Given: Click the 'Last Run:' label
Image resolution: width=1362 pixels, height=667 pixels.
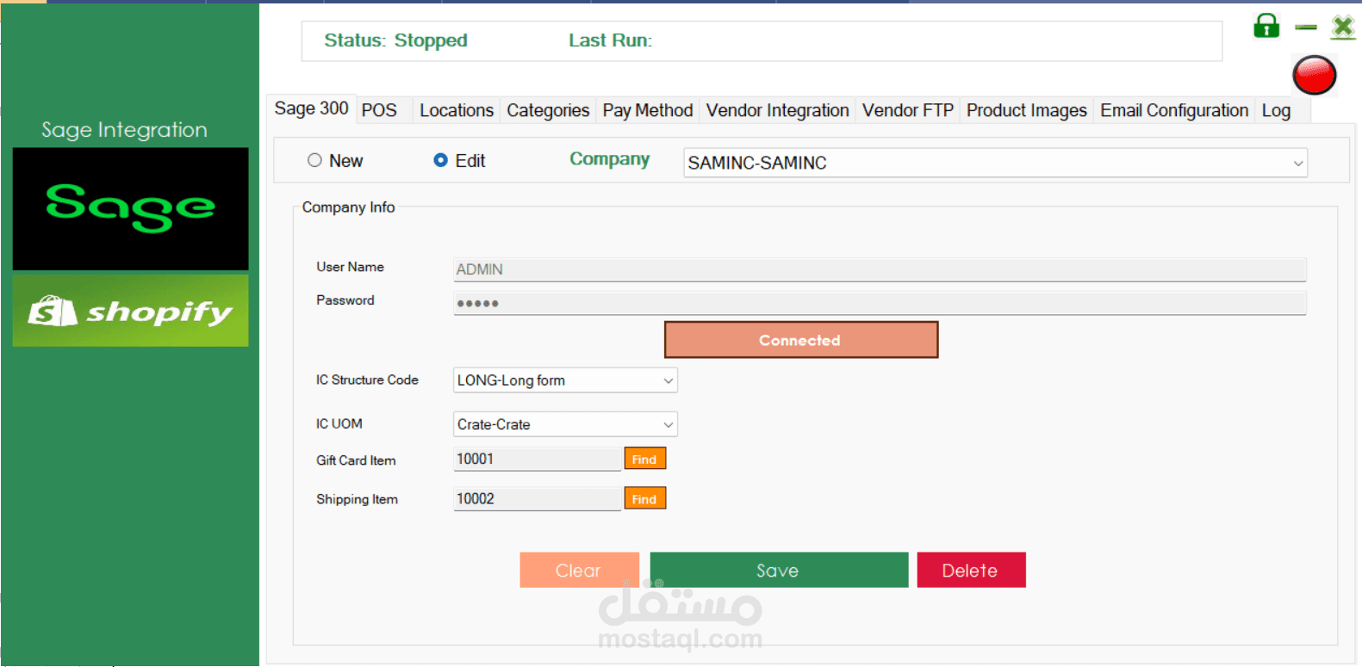Looking at the screenshot, I should pyautogui.click(x=610, y=40).
